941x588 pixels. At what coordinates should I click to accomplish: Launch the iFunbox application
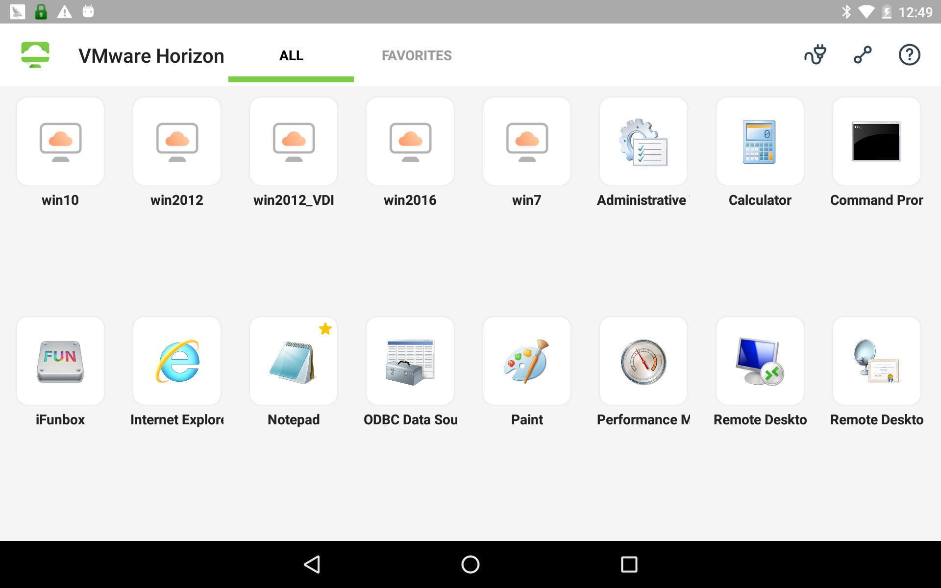[x=60, y=361]
